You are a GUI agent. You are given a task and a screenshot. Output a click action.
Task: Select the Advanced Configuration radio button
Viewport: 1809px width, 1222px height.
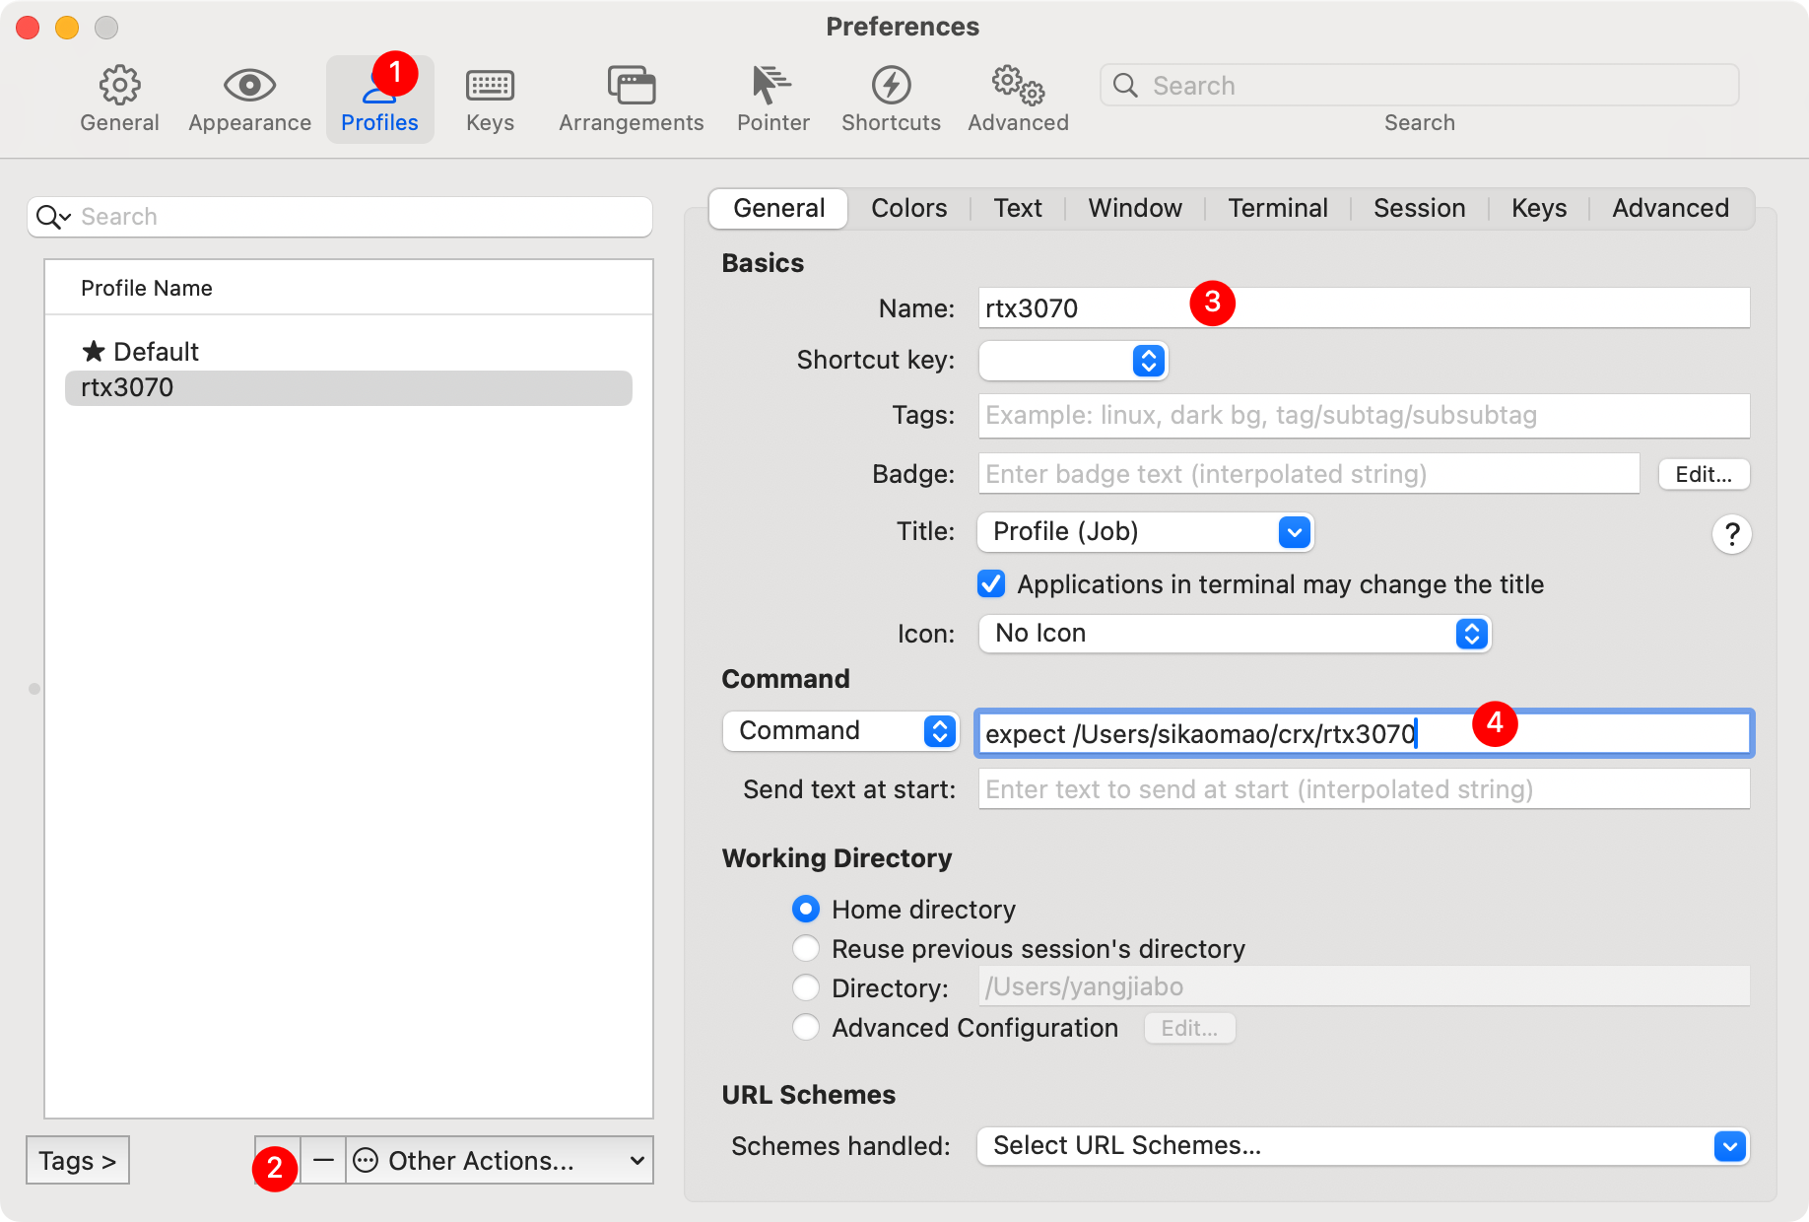click(806, 1027)
